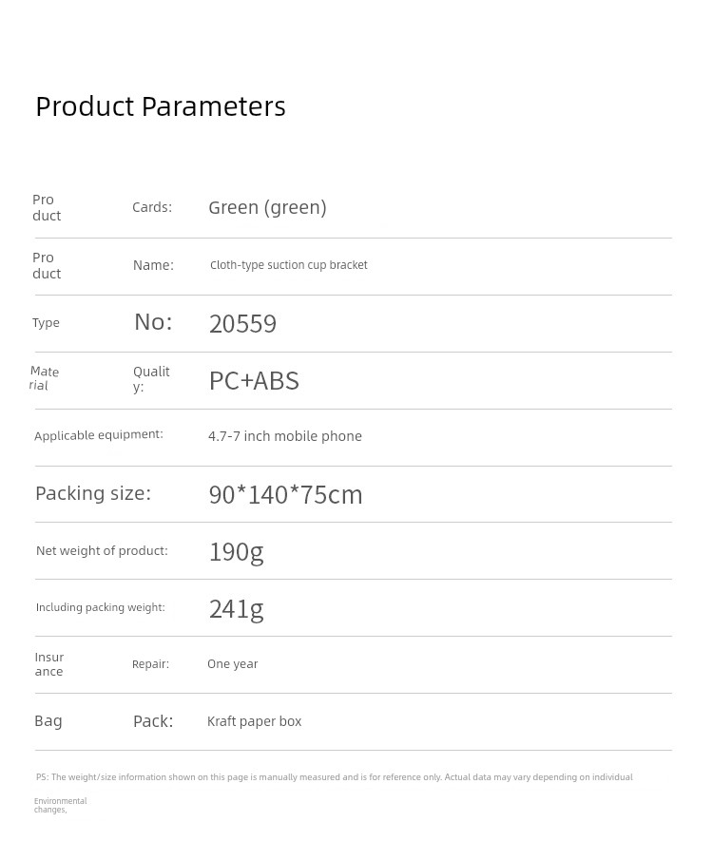The image size is (713, 841).
Task: Click the Pack: label
Action: (153, 721)
